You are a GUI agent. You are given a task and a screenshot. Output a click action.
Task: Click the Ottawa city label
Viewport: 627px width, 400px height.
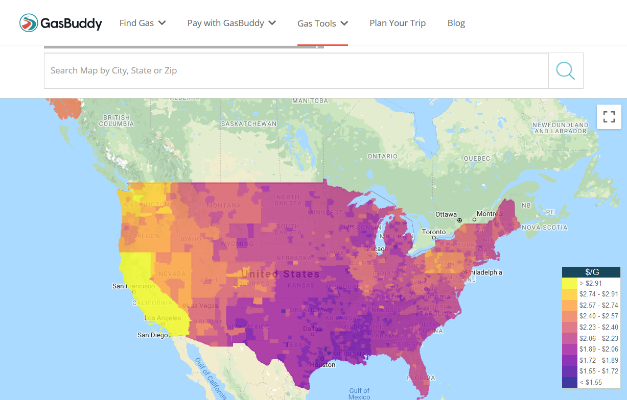pos(446,214)
